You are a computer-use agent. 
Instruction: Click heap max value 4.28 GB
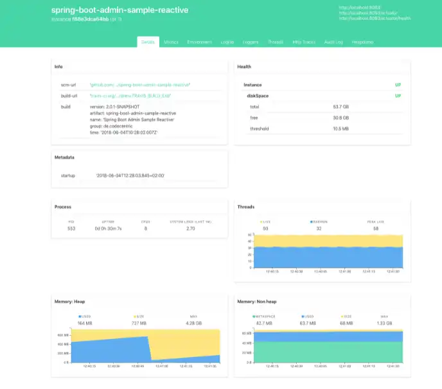pos(193,323)
